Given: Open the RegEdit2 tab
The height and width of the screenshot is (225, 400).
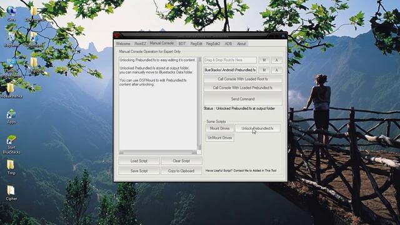Looking at the screenshot, I should 213,44.
